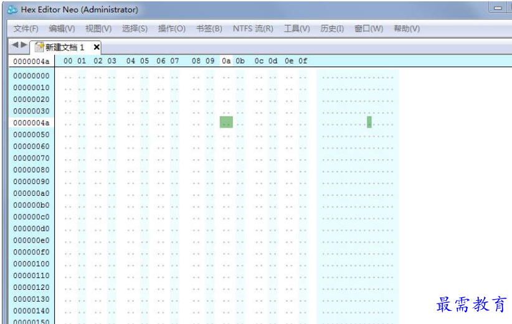Image resolution: width=512 pixels, height=324 pixels.
Task: Click row address 00000010
Action: click(31, 88)
